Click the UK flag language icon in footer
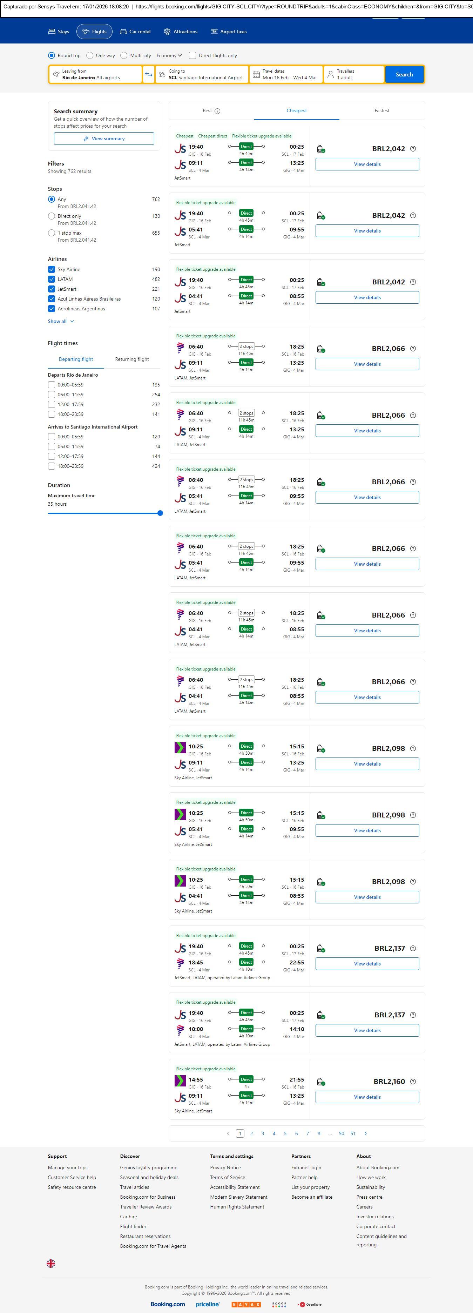This screenshot has height=1313, width=473. pyautogui.click(x=51, y=1263)
